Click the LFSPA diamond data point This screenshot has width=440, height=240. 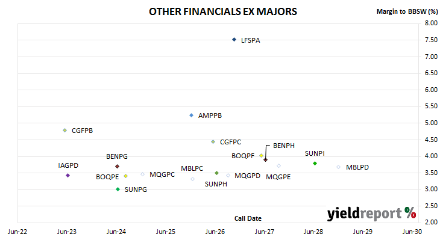click(234, 40)
